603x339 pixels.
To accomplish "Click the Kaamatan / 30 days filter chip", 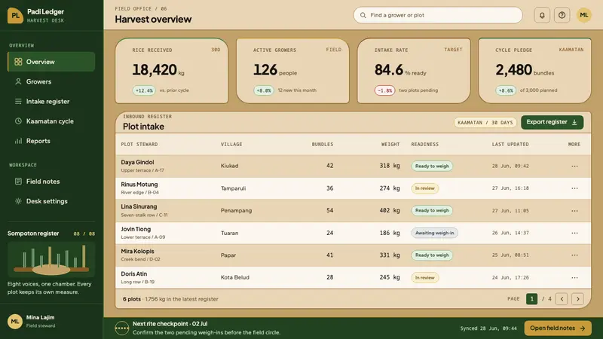I will [x=485, y=123].
